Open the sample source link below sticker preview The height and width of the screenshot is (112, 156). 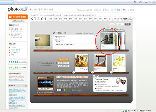(x=45, y=92)
